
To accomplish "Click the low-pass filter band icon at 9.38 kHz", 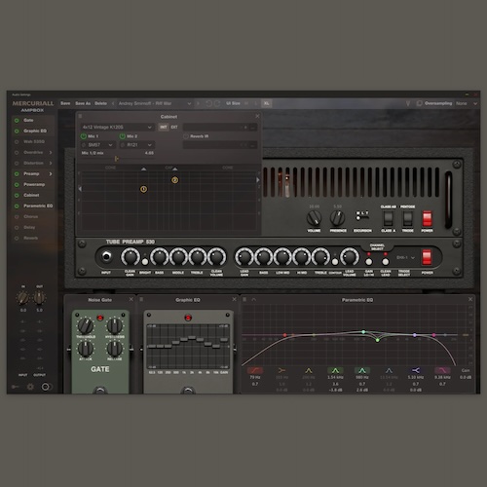I will pyautogui.click(x=442, y=370).
